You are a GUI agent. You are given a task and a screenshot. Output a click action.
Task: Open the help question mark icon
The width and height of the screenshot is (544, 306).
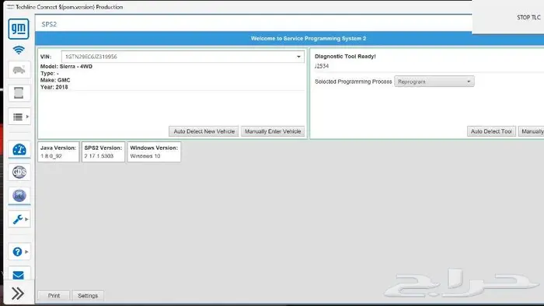17,252
